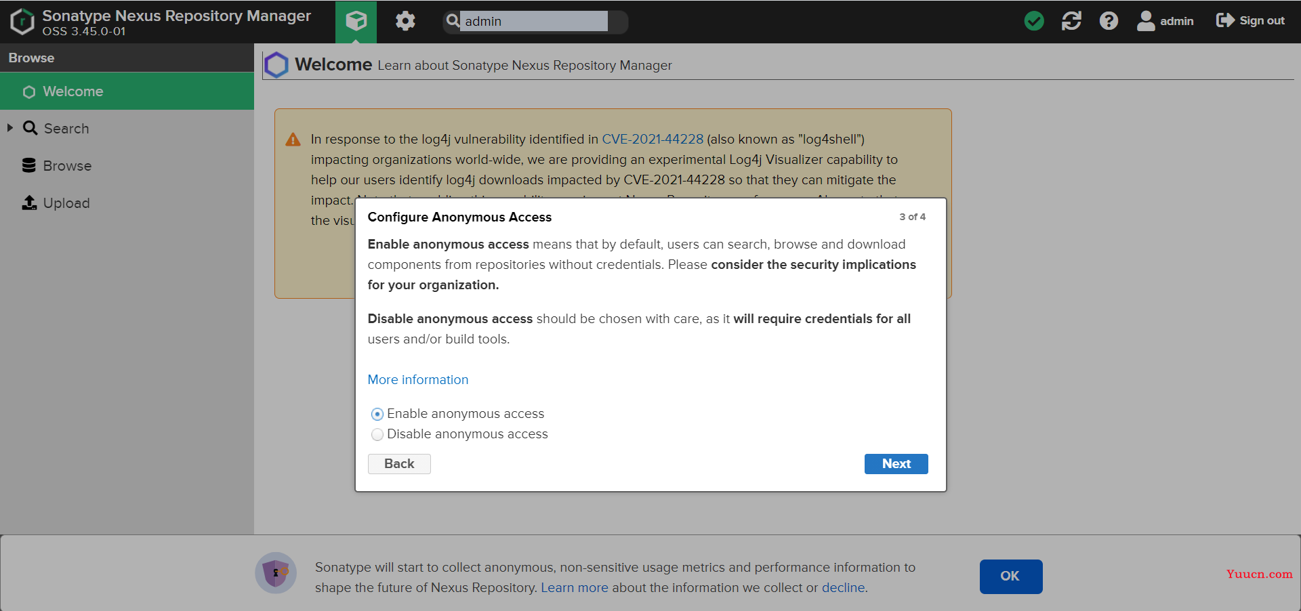Open Upload in the sidebar
1301x611 pixels.
tap(66, 203)
